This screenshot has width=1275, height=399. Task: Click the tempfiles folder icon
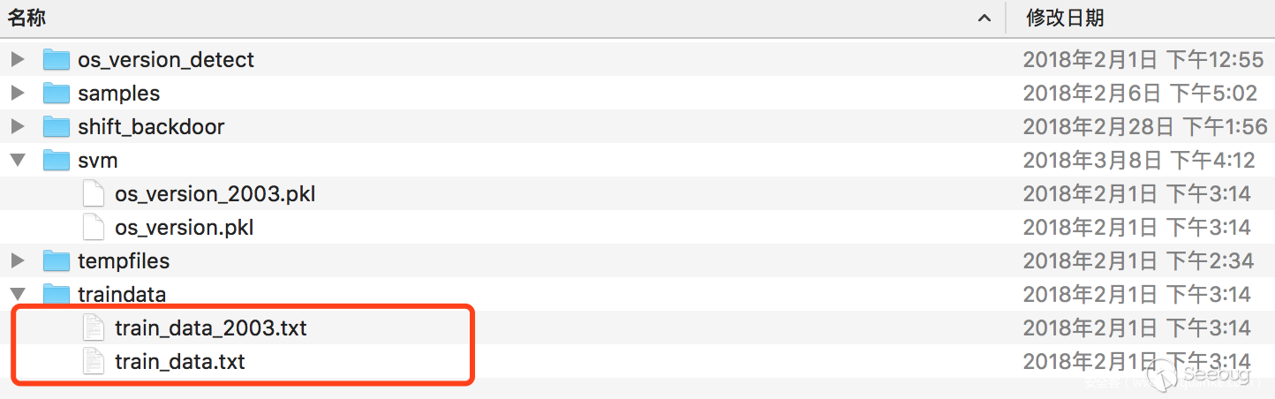56,261
